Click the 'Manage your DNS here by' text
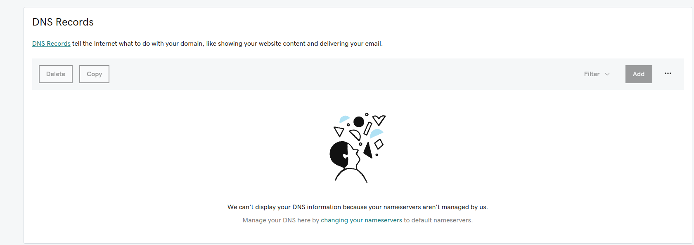The height and width of the screenshot is (245, 694). tap(281, 220)
